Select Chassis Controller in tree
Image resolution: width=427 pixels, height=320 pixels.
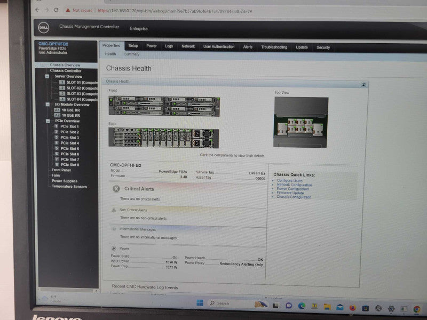66,71
